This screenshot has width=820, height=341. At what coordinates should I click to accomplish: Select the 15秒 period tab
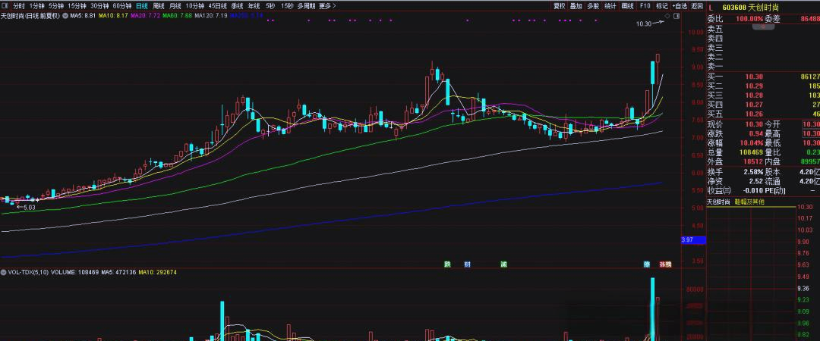[x=286, y=6]
